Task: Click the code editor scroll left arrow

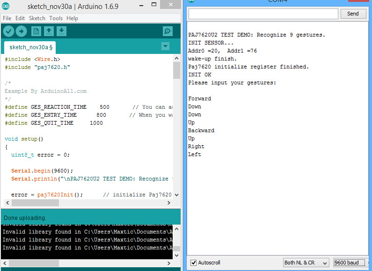Action: pyautogui.click(x=7, y=203)
